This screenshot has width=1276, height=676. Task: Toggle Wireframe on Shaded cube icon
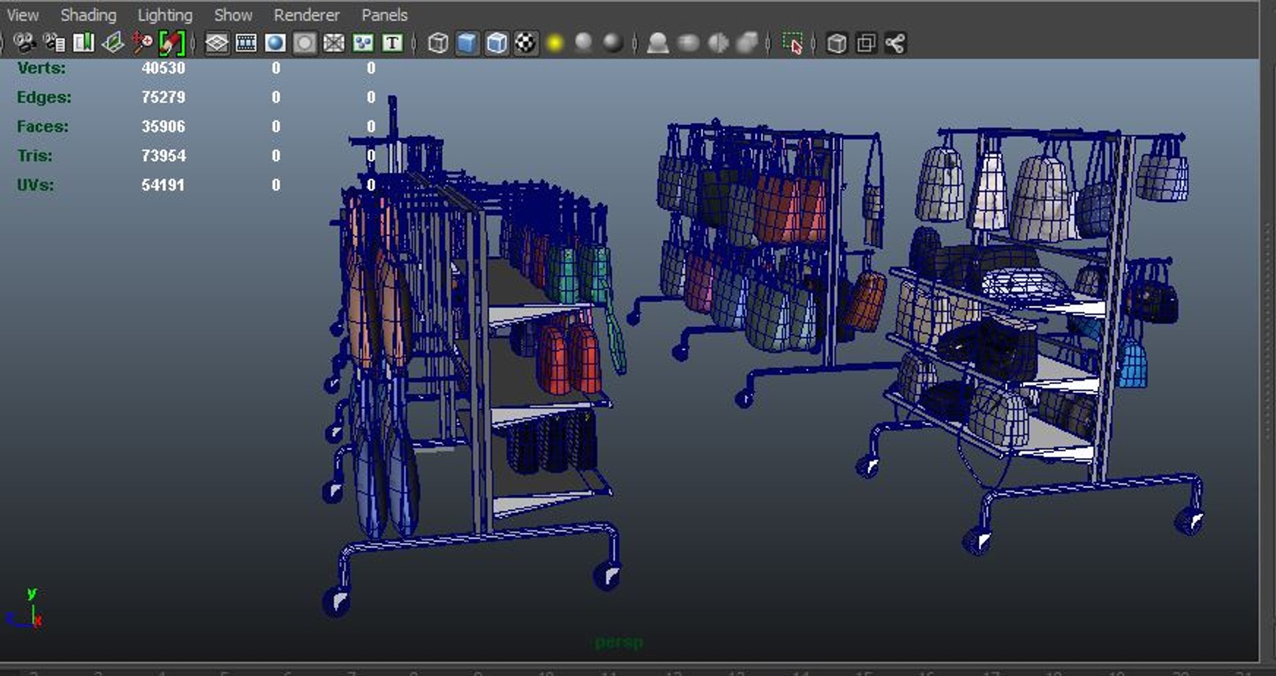tap(496, 43)
